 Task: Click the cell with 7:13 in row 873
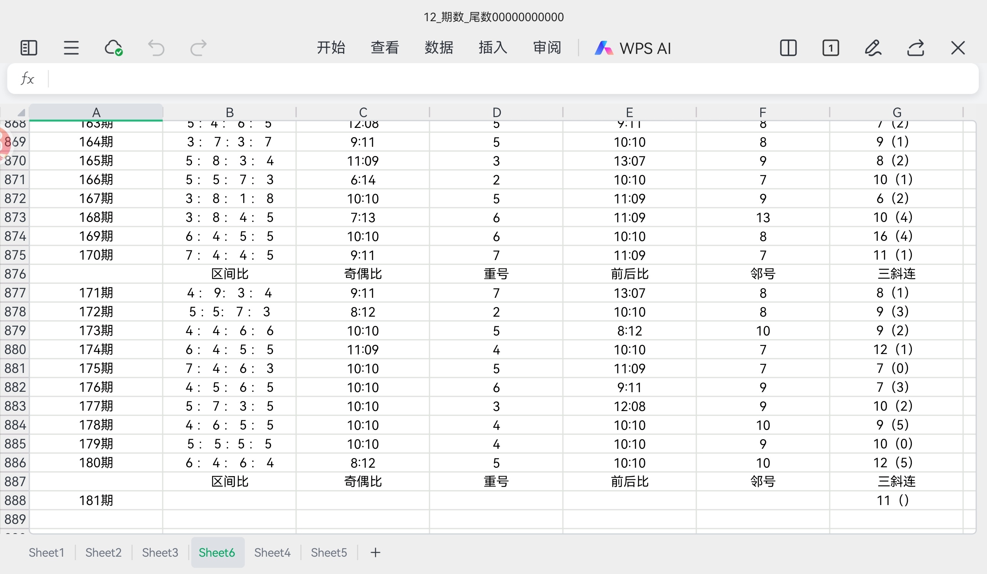[363, 217]
